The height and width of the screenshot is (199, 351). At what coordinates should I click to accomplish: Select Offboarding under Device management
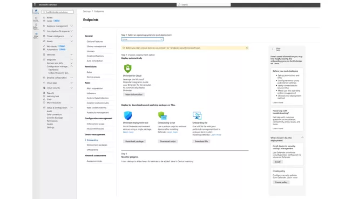[x=92, y=150]
